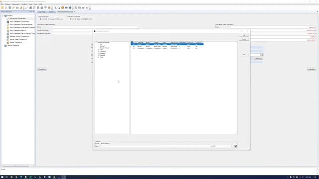This screenshot has width=319, height=179.
Task: Click the left Name input field
Action: pyautogui.click(x=95, y=27)
